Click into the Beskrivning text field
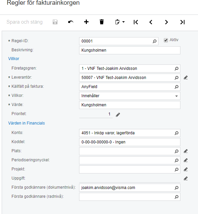 130,50
